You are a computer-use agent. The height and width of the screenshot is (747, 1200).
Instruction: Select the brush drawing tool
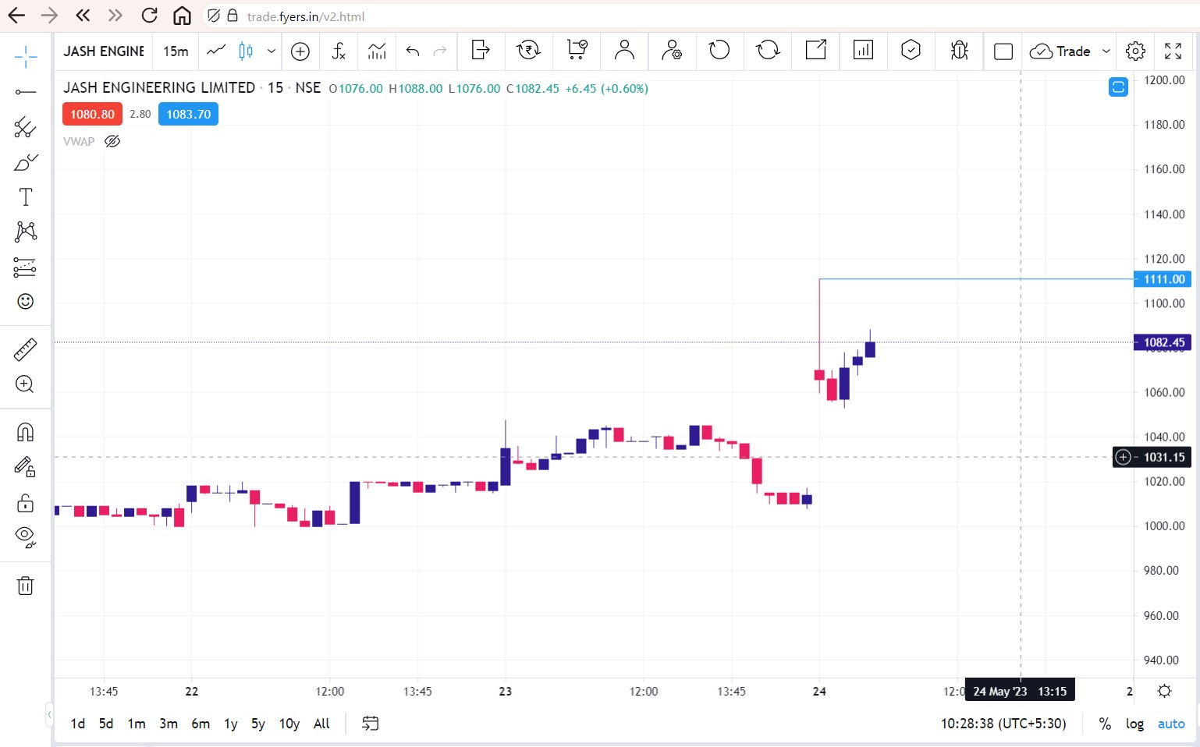pos(26,162)
